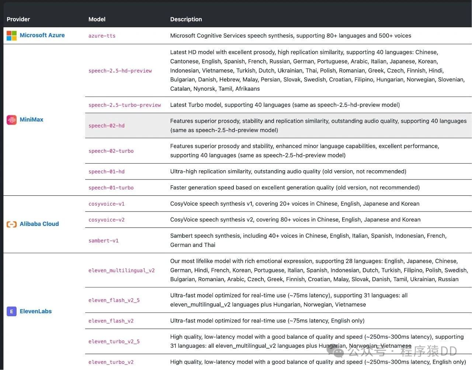Select the speech-2.5-turbo-preview model name

(x=125, y=105)
